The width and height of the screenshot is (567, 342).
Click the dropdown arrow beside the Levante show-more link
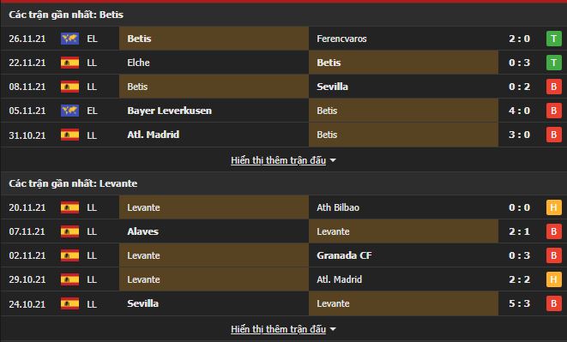click(333, 329)
